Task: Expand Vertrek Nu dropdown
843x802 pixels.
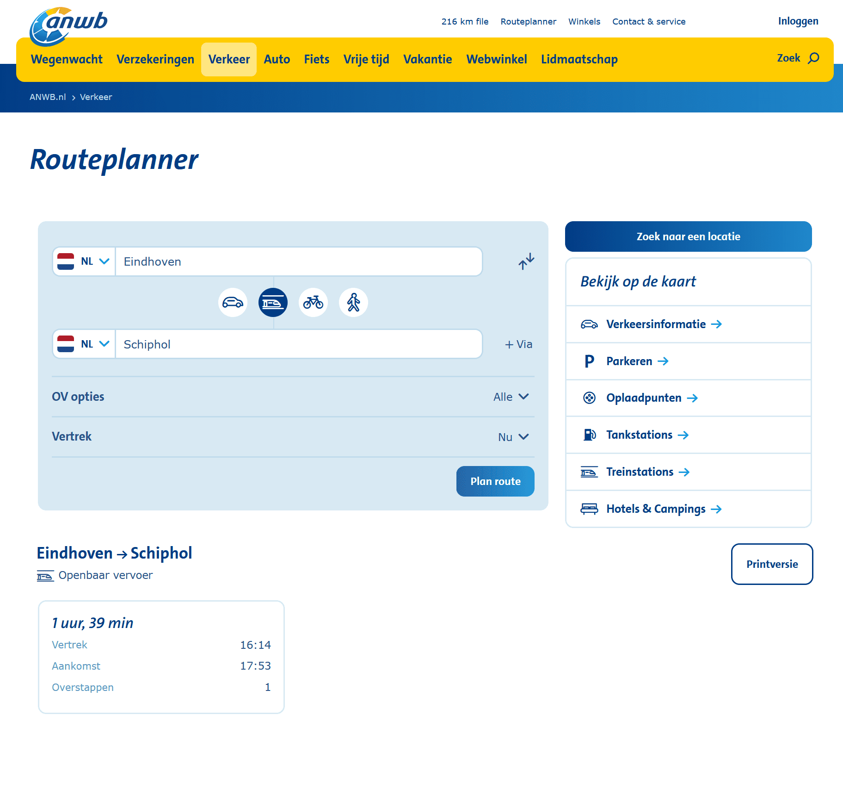Action: click(x=513, y=437)
